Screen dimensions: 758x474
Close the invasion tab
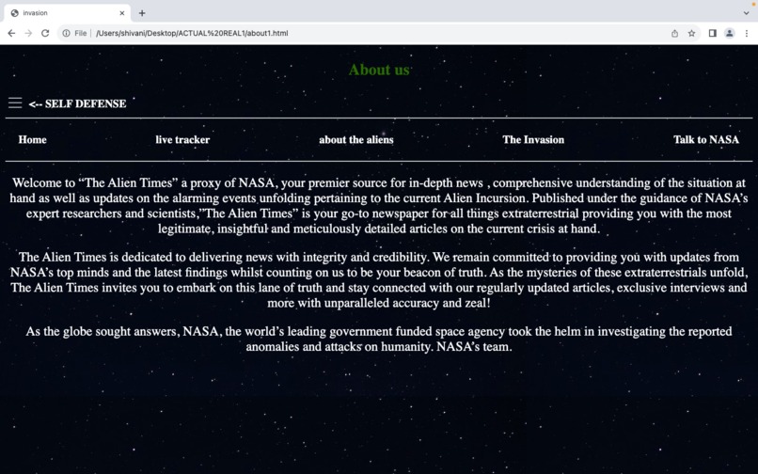[x=122, y=13]
